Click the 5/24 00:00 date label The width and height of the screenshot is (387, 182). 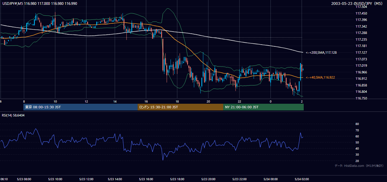pyautogui.click(x=270, y=179)
